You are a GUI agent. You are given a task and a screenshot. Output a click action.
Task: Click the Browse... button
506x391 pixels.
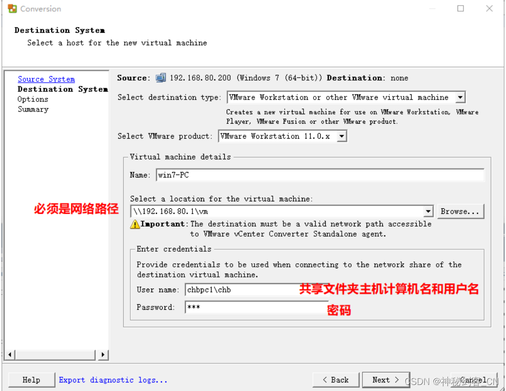pyautogui.click(x=460, y=211)
